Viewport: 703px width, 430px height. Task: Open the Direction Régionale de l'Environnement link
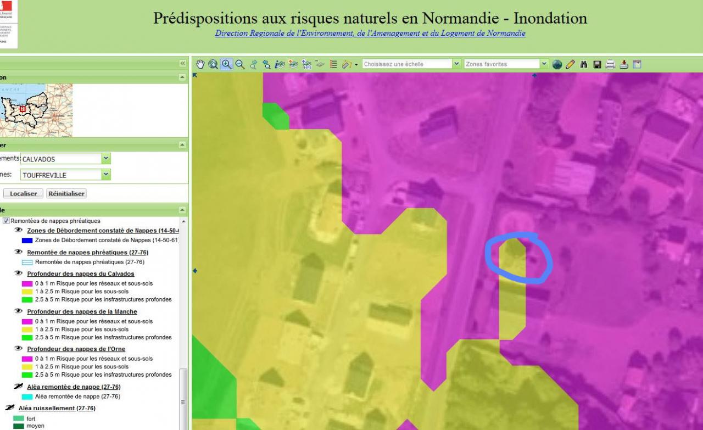[370, 33]
